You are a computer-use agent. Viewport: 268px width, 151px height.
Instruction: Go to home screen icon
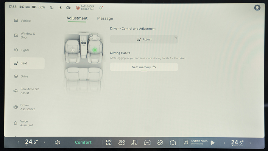tap(173, 142)
